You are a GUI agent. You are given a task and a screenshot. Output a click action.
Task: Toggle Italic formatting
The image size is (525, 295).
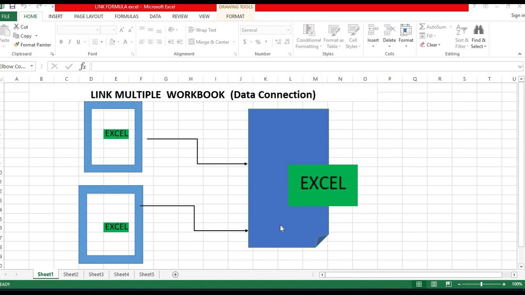click(70, 42)
